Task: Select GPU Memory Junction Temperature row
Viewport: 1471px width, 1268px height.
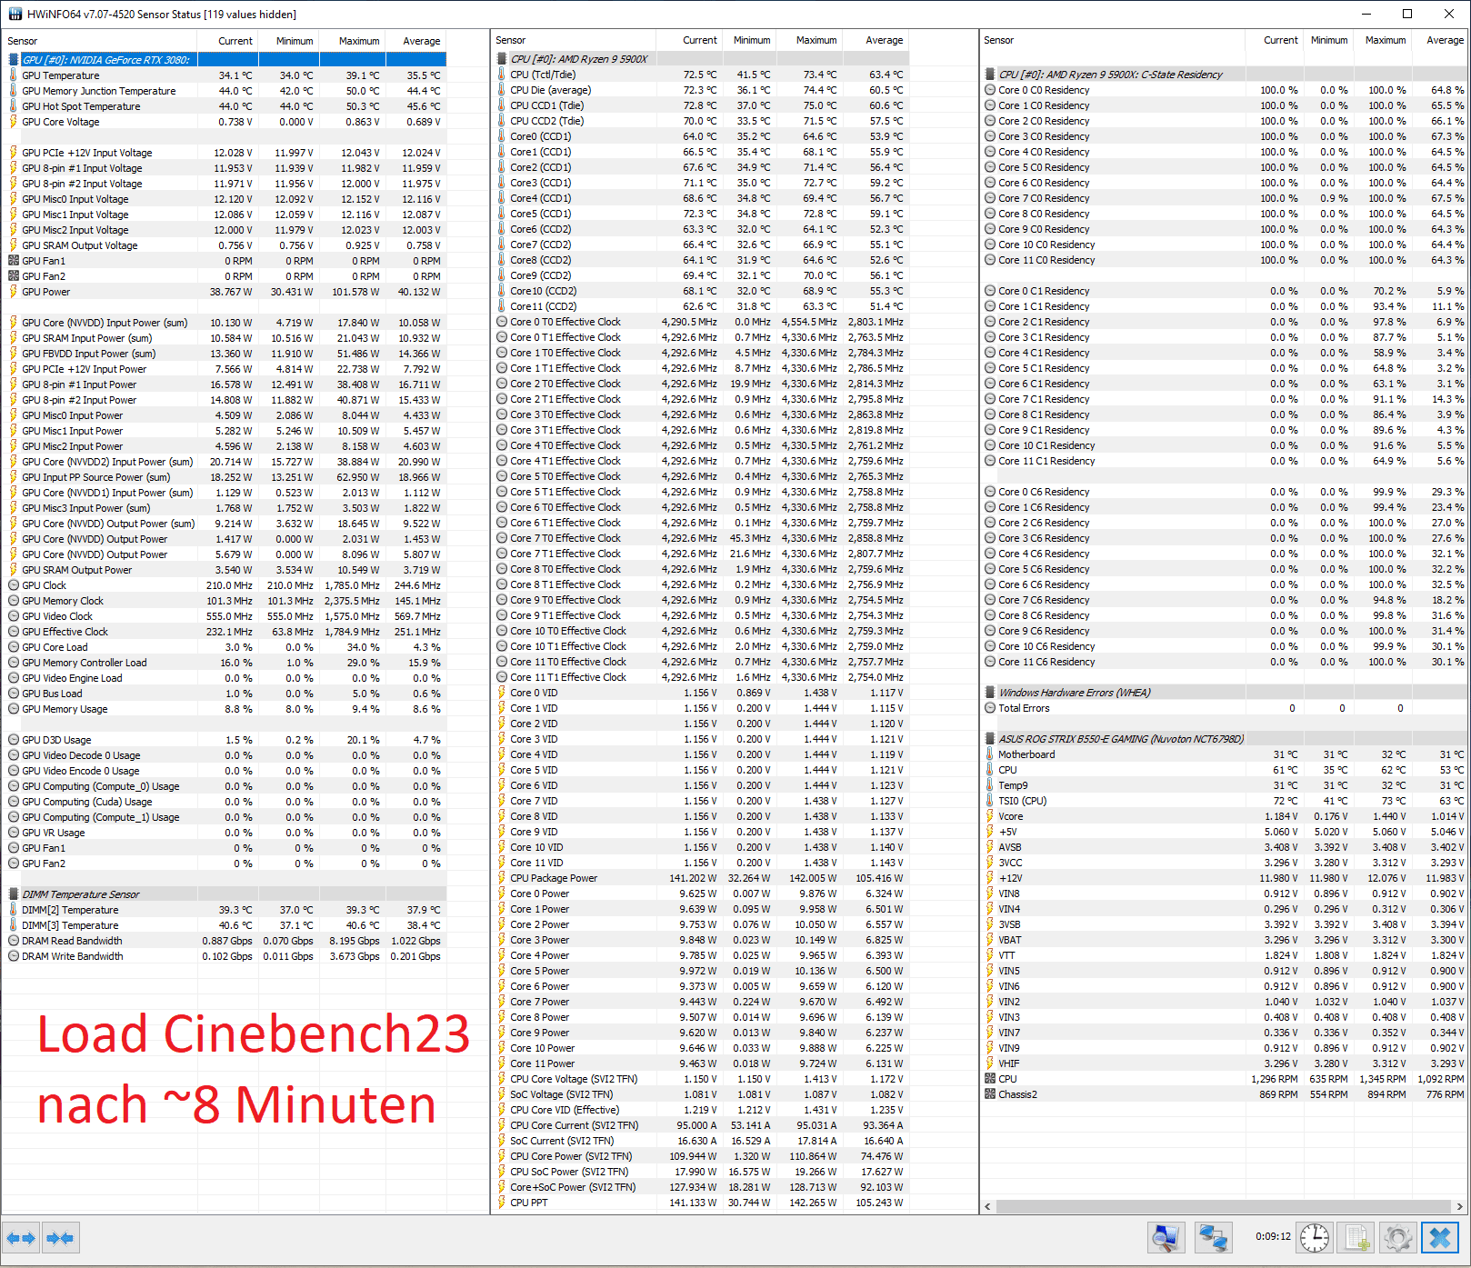Action: pos(225,91)
